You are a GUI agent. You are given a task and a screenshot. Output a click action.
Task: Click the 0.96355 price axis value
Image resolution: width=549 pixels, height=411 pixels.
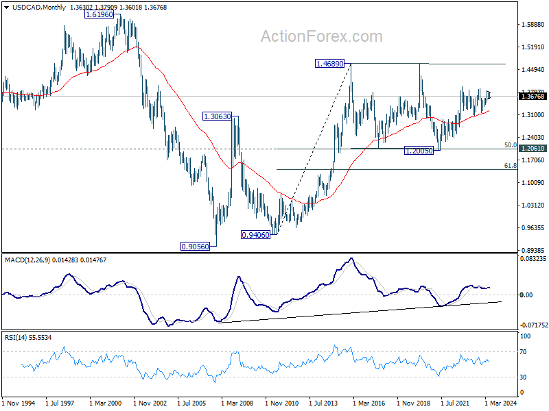[533, 228]
